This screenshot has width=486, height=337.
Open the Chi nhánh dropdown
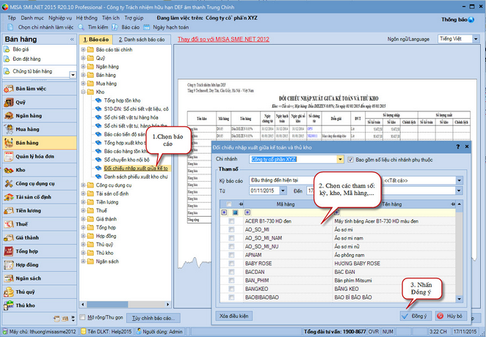click(x=341, y=160)
